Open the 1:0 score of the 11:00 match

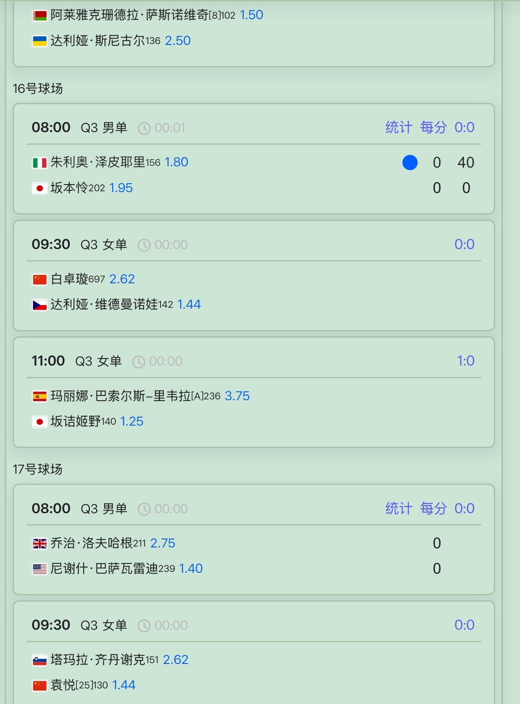coord(466,361)
